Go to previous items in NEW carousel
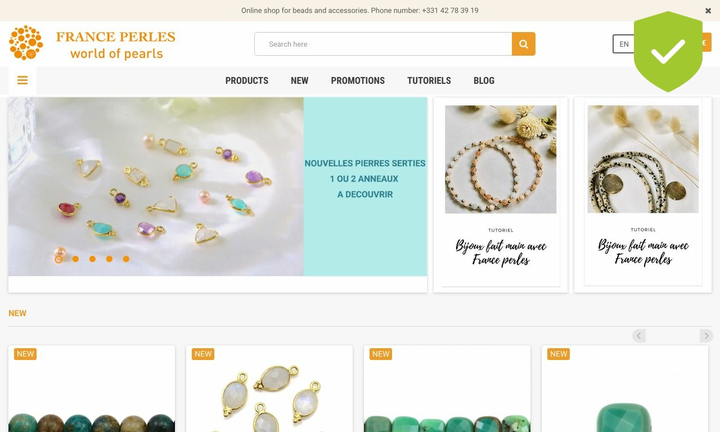The width and height of the screenshot is (720, 432). 639,336
